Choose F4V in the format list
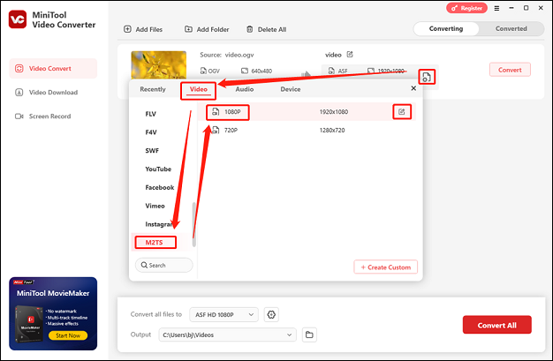553x361 pixels. (x=151, y=132)
